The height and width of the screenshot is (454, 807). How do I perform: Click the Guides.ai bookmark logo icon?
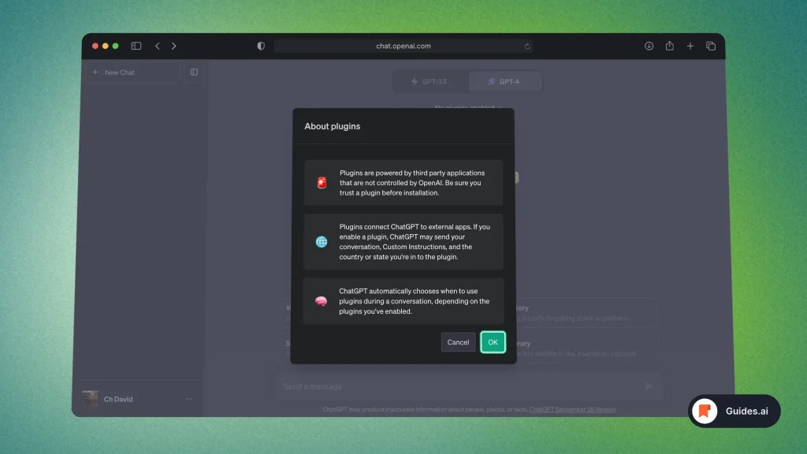pyautogui.click(x=705, y=411)
